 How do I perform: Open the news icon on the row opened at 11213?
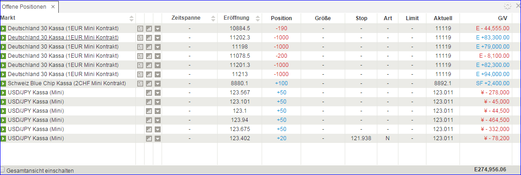click(140, 74)
